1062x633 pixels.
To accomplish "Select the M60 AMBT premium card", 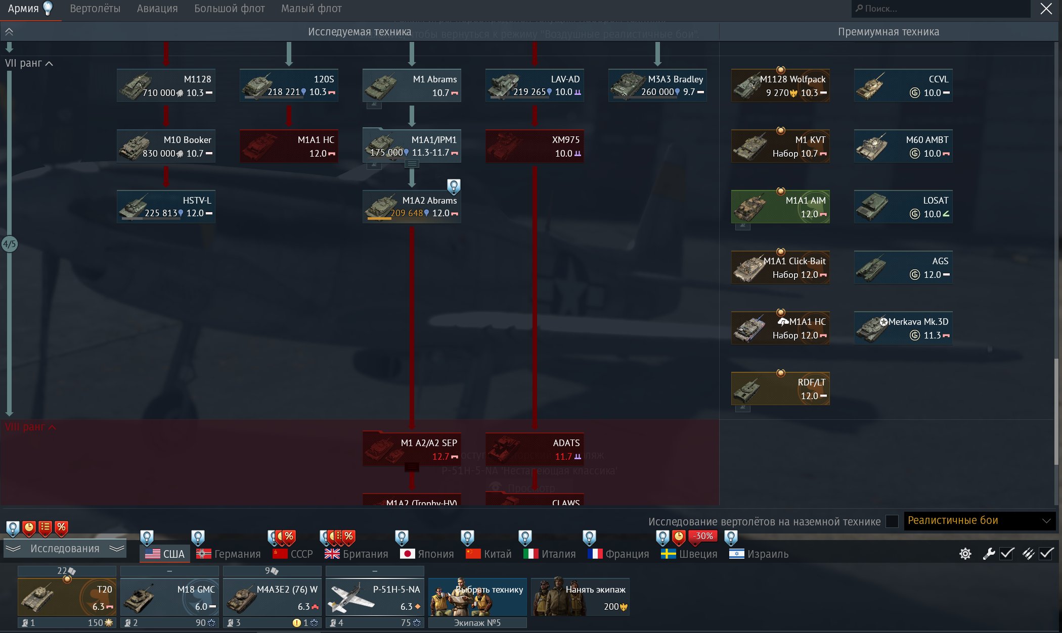I will tap(903, 146).
